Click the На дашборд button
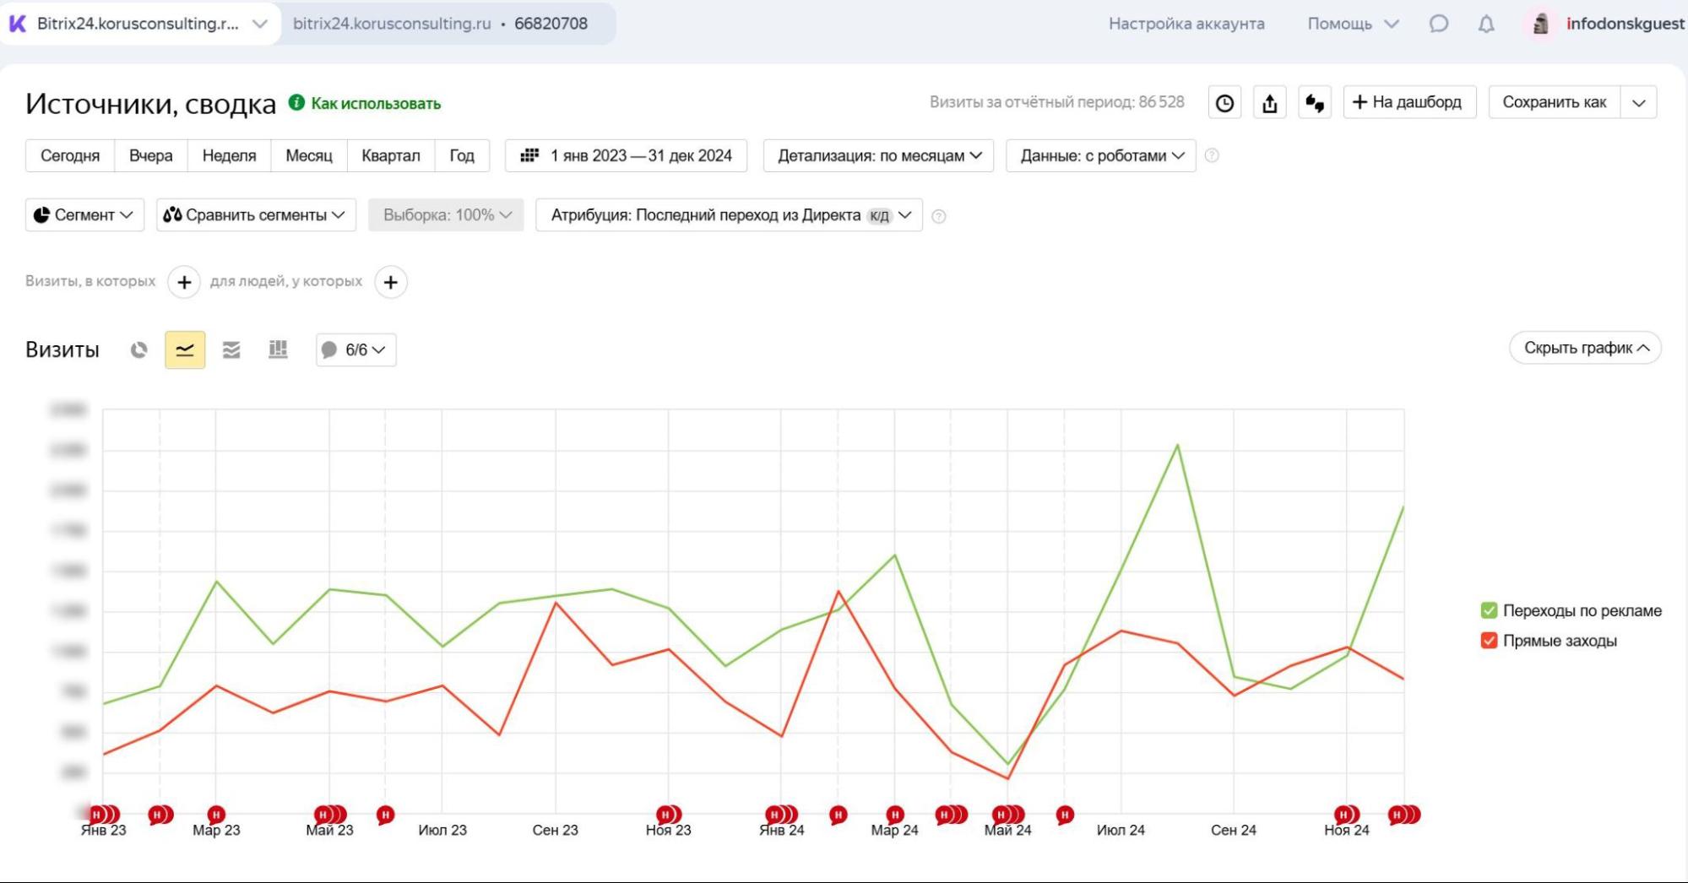Viewport: 1688px width, 883px height. [1409, 102]
